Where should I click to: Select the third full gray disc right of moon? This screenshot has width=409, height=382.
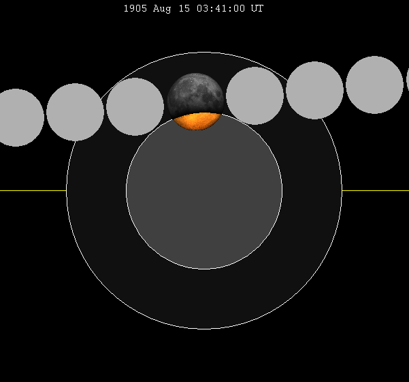tap(374, 85)
